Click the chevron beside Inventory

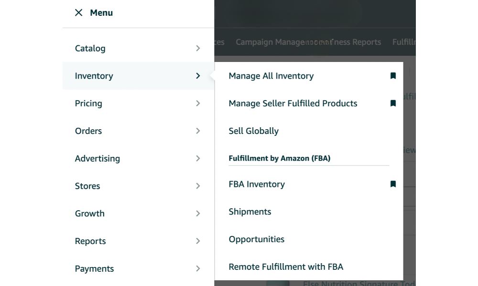[198, 76]
